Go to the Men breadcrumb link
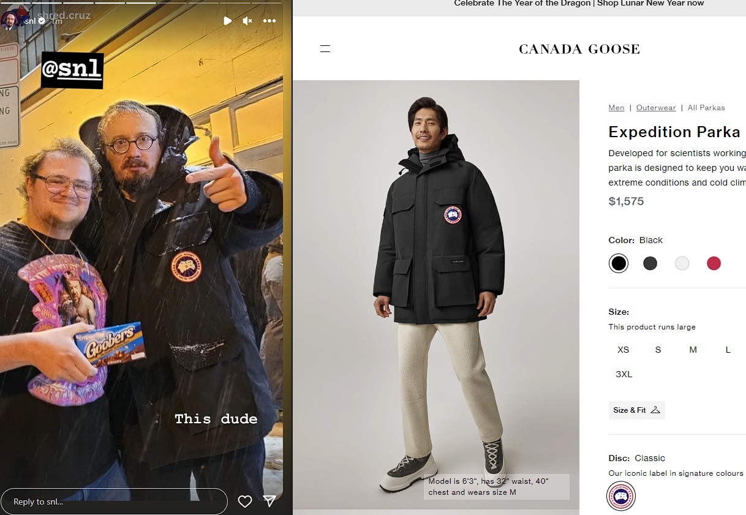Screen dimensions: 746x515 tap(617, 108)
